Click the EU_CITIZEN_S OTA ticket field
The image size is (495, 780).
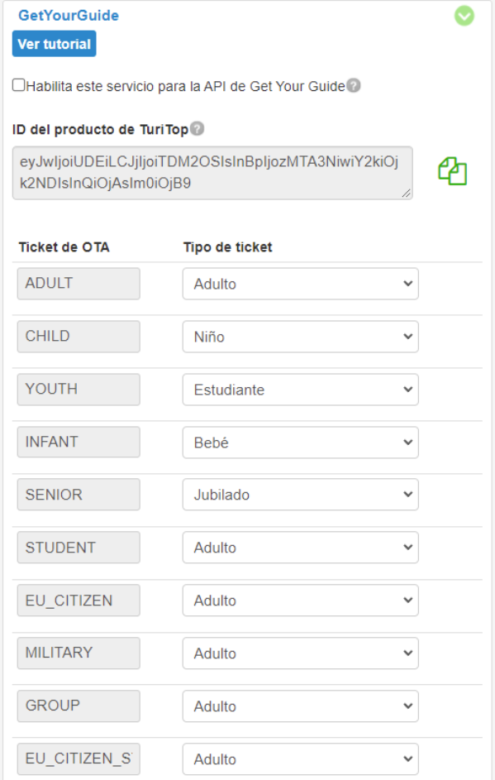[79, 758]
